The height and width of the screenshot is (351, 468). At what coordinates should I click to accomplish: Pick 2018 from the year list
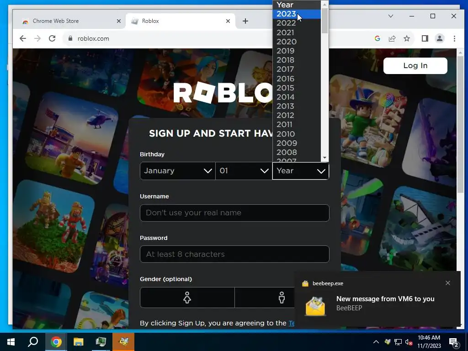click(297, 60)
